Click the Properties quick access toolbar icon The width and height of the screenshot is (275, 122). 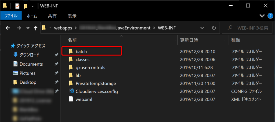17,6
